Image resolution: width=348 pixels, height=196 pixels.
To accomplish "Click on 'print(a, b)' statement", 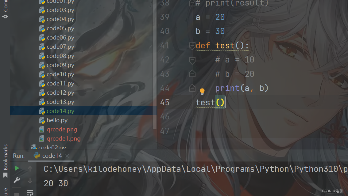I will click(242, 89).
